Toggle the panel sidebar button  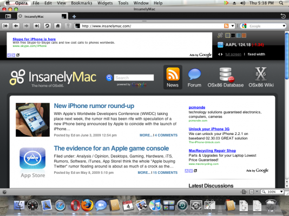click(x=8, y=16)
